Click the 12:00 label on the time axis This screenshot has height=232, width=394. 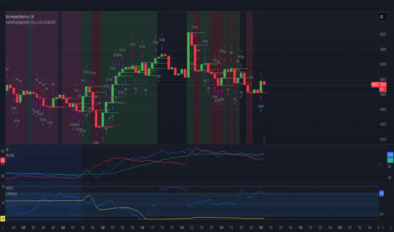coord(182,228)
